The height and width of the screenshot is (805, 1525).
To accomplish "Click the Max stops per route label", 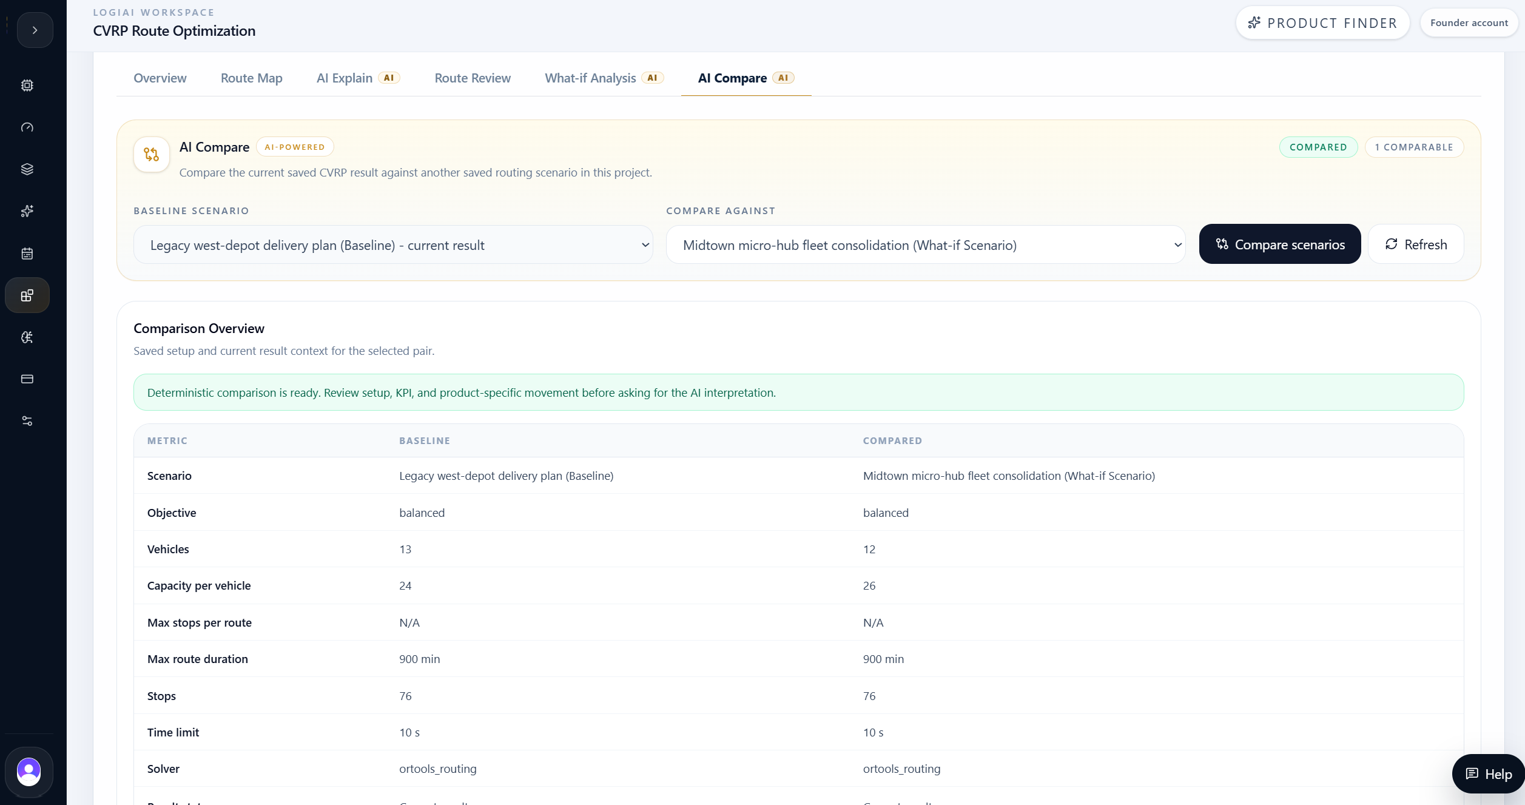I will (200, 622).
